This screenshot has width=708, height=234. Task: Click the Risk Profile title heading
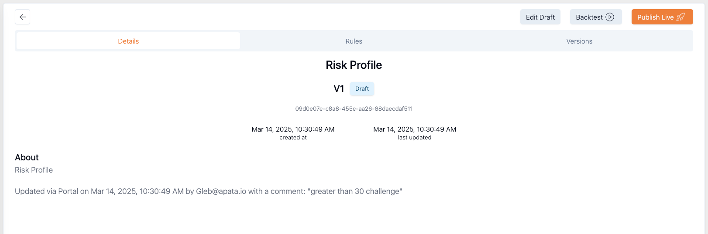click(354, 65)
